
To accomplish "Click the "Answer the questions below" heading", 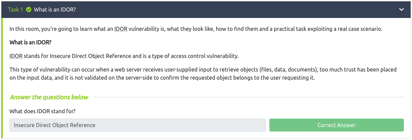I will pos(49,97).
